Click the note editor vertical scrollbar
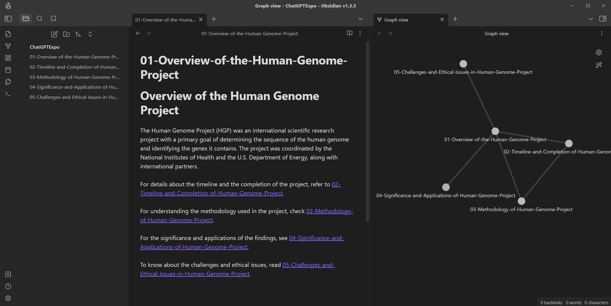Image resolution: width=611 pixels, height=306 pixels. (368, 131)
